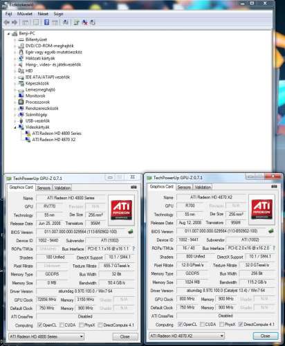Select the Számítógép tree entry
Image resolution: width=285 pixels, height=346 pixels.
(36, 115)
